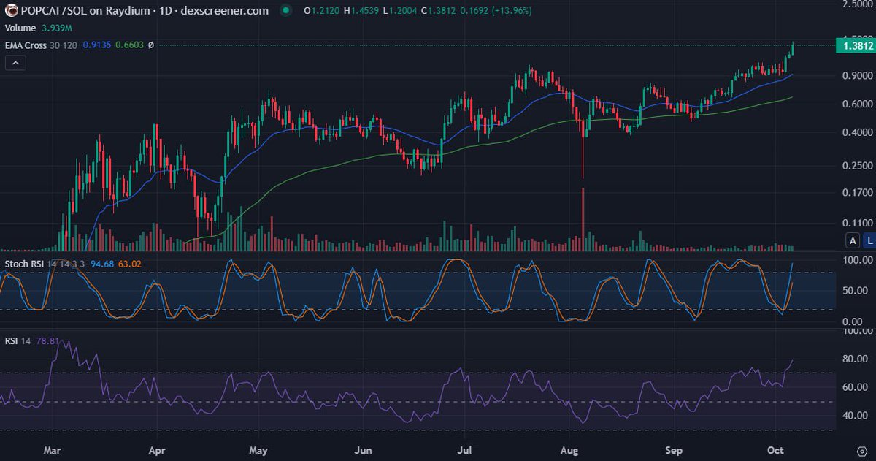Click the EMA Cross null symbol ø
This screenshot has height=461, width=876.
point(150,45)
